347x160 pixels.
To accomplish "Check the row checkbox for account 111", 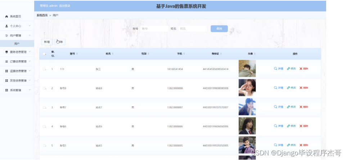I will coord(44,69).
